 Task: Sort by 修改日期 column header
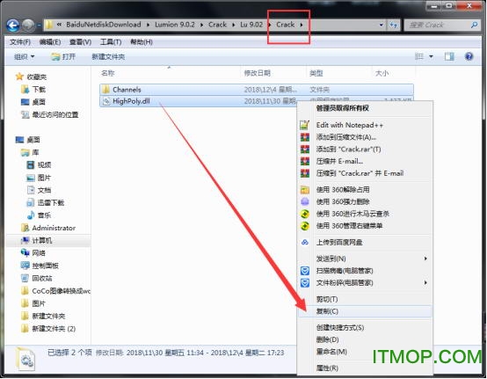(x=258, y=73)
